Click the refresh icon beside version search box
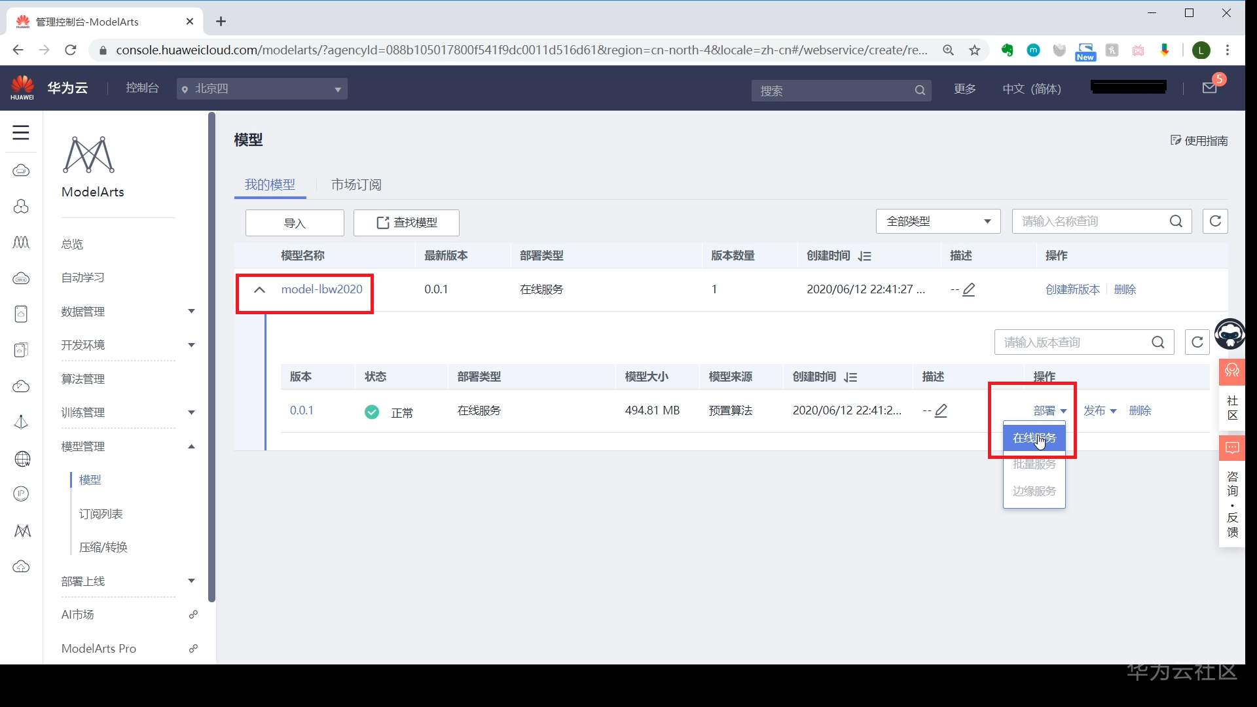 pyautogui.click(x=1197, y=342)
